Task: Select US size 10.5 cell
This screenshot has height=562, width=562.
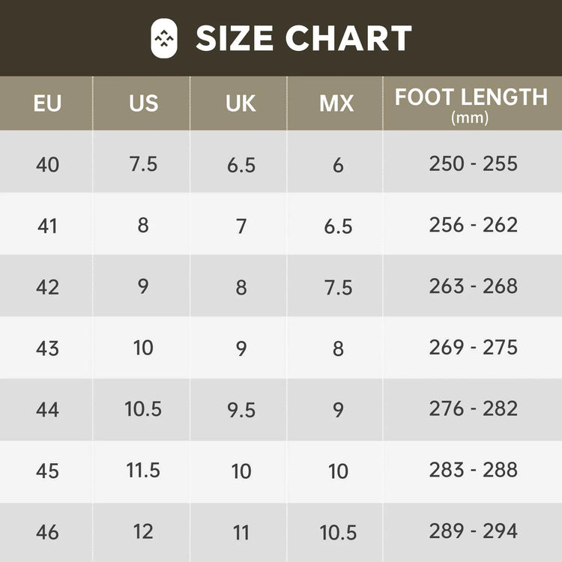Action: click(x=143, y=409)
